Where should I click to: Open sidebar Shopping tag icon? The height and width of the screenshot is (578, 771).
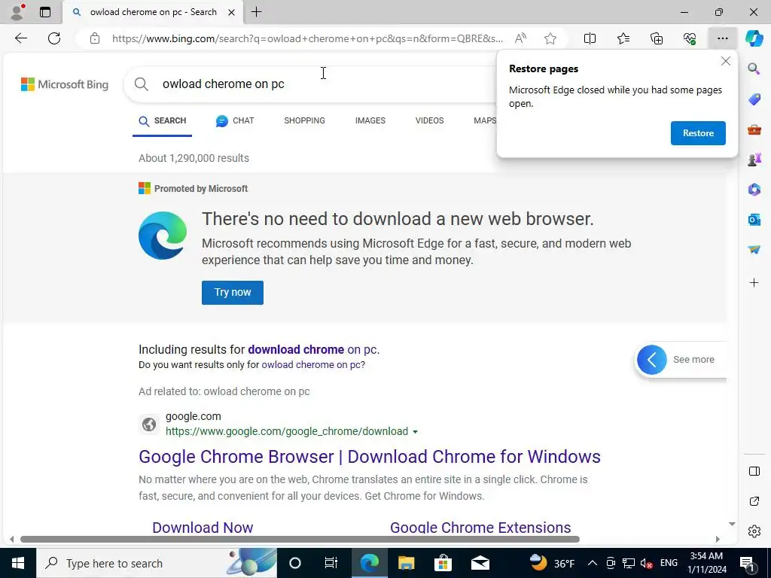754,99
